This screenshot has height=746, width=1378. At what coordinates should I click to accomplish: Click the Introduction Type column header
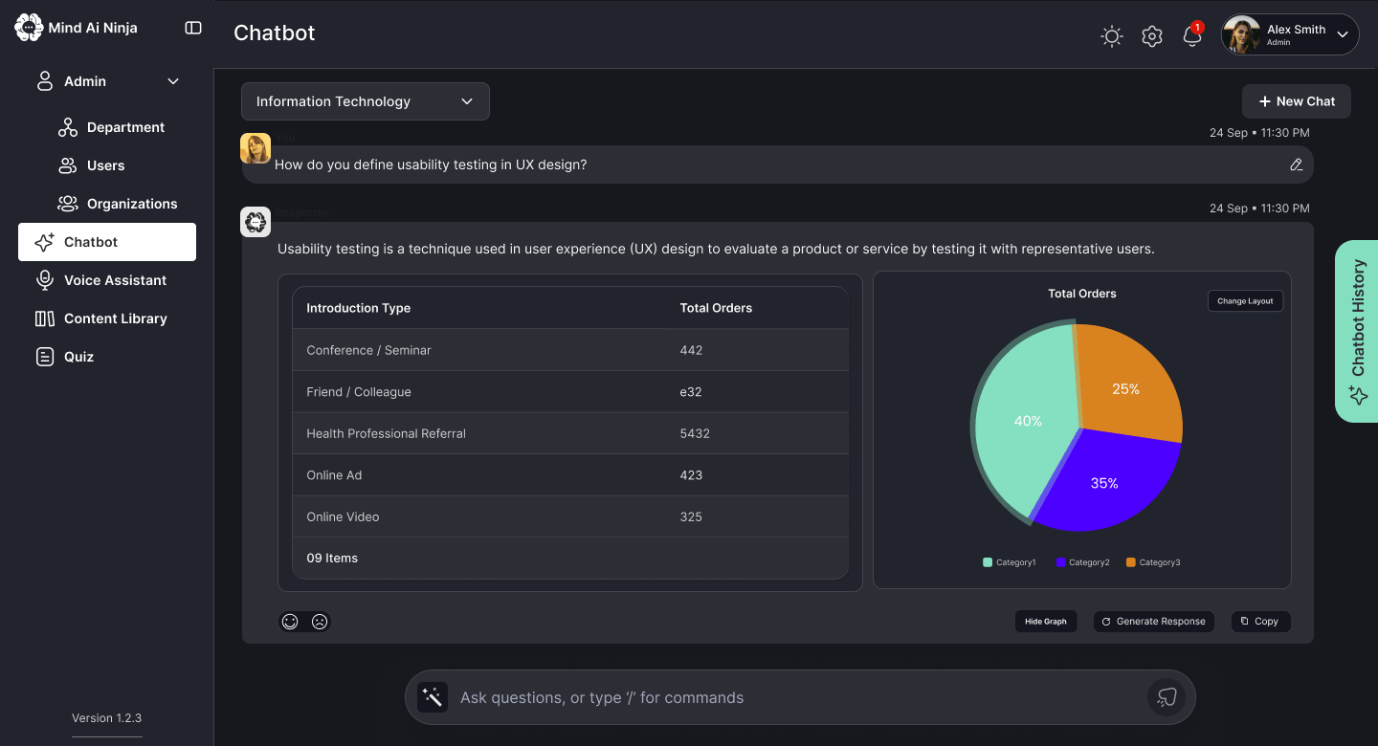coord(359,308)
